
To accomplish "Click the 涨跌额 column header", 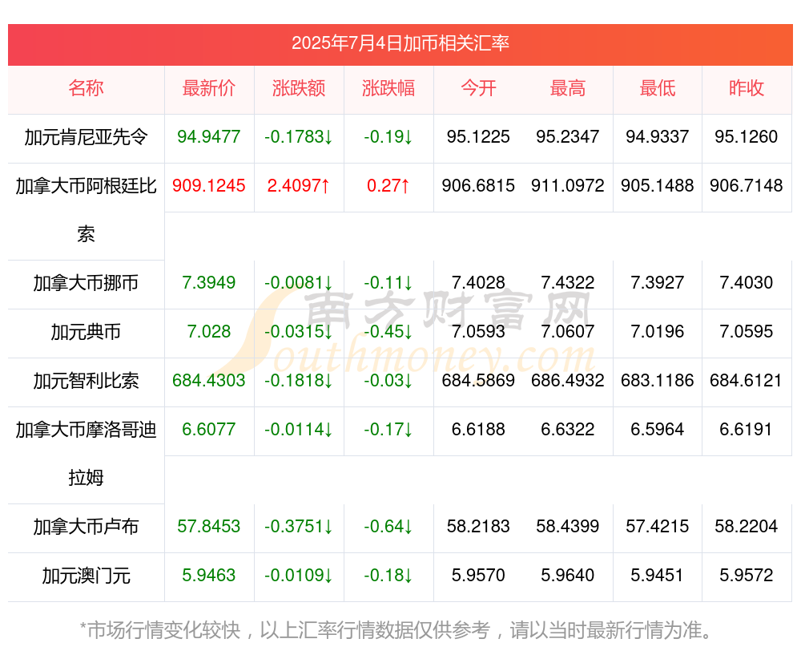I will [x=298, y=88].
